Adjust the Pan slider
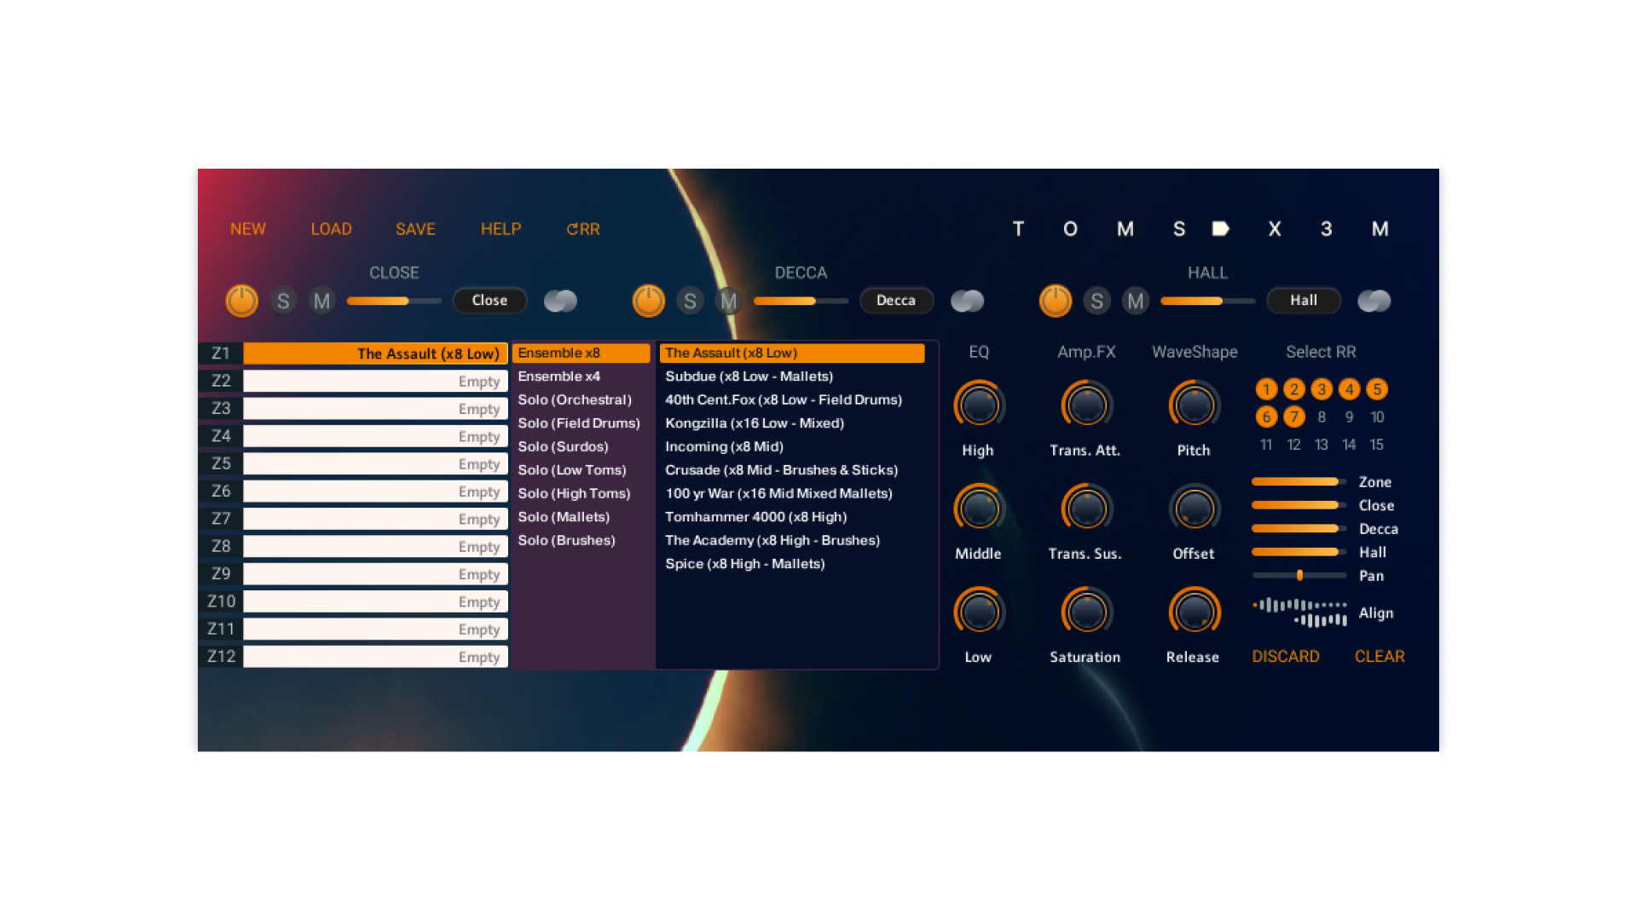 coord(1299,575)
